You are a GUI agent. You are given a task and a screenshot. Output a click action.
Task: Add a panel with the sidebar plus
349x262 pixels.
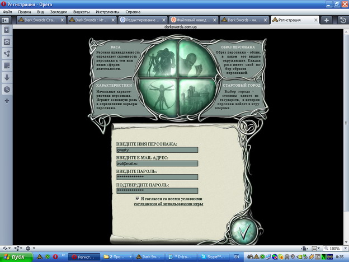(x=7, y=101)
